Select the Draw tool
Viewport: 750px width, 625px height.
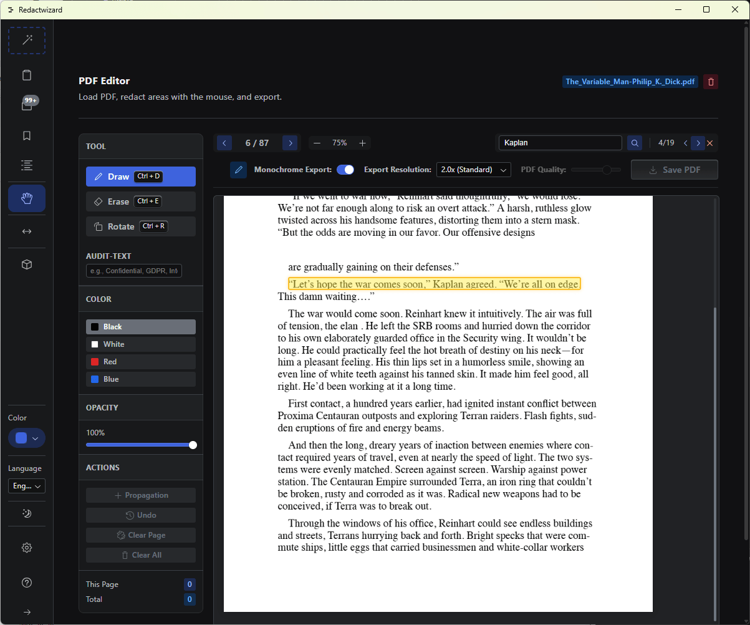click(x=141, y=177)
